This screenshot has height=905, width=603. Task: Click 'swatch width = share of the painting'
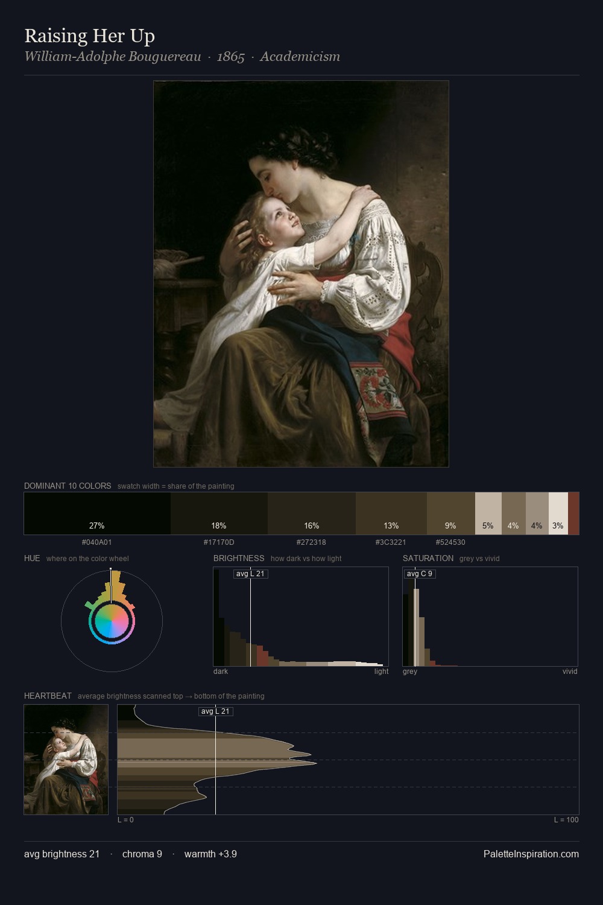(176, 486)
